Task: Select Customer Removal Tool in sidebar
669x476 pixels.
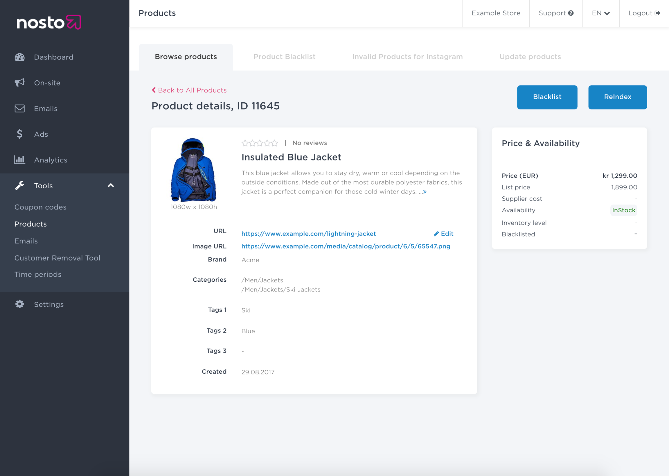Action: click(x=57, y=258)
